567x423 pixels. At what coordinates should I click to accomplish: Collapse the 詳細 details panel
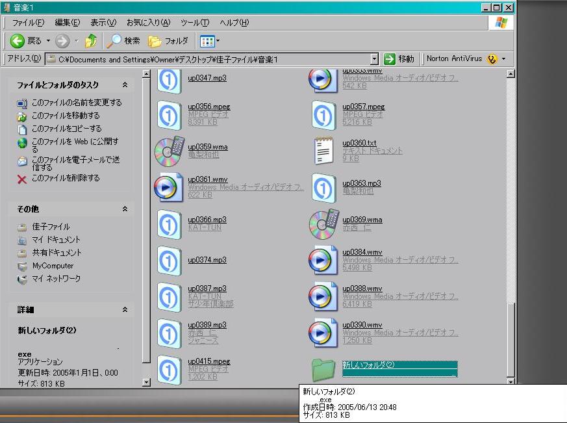point(125,310)
